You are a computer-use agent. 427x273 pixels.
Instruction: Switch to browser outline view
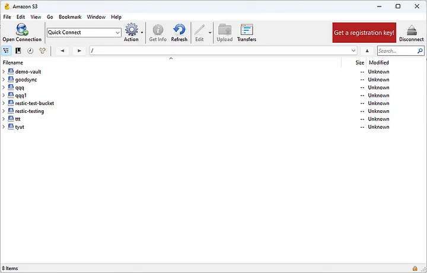(x=6, y=50)
